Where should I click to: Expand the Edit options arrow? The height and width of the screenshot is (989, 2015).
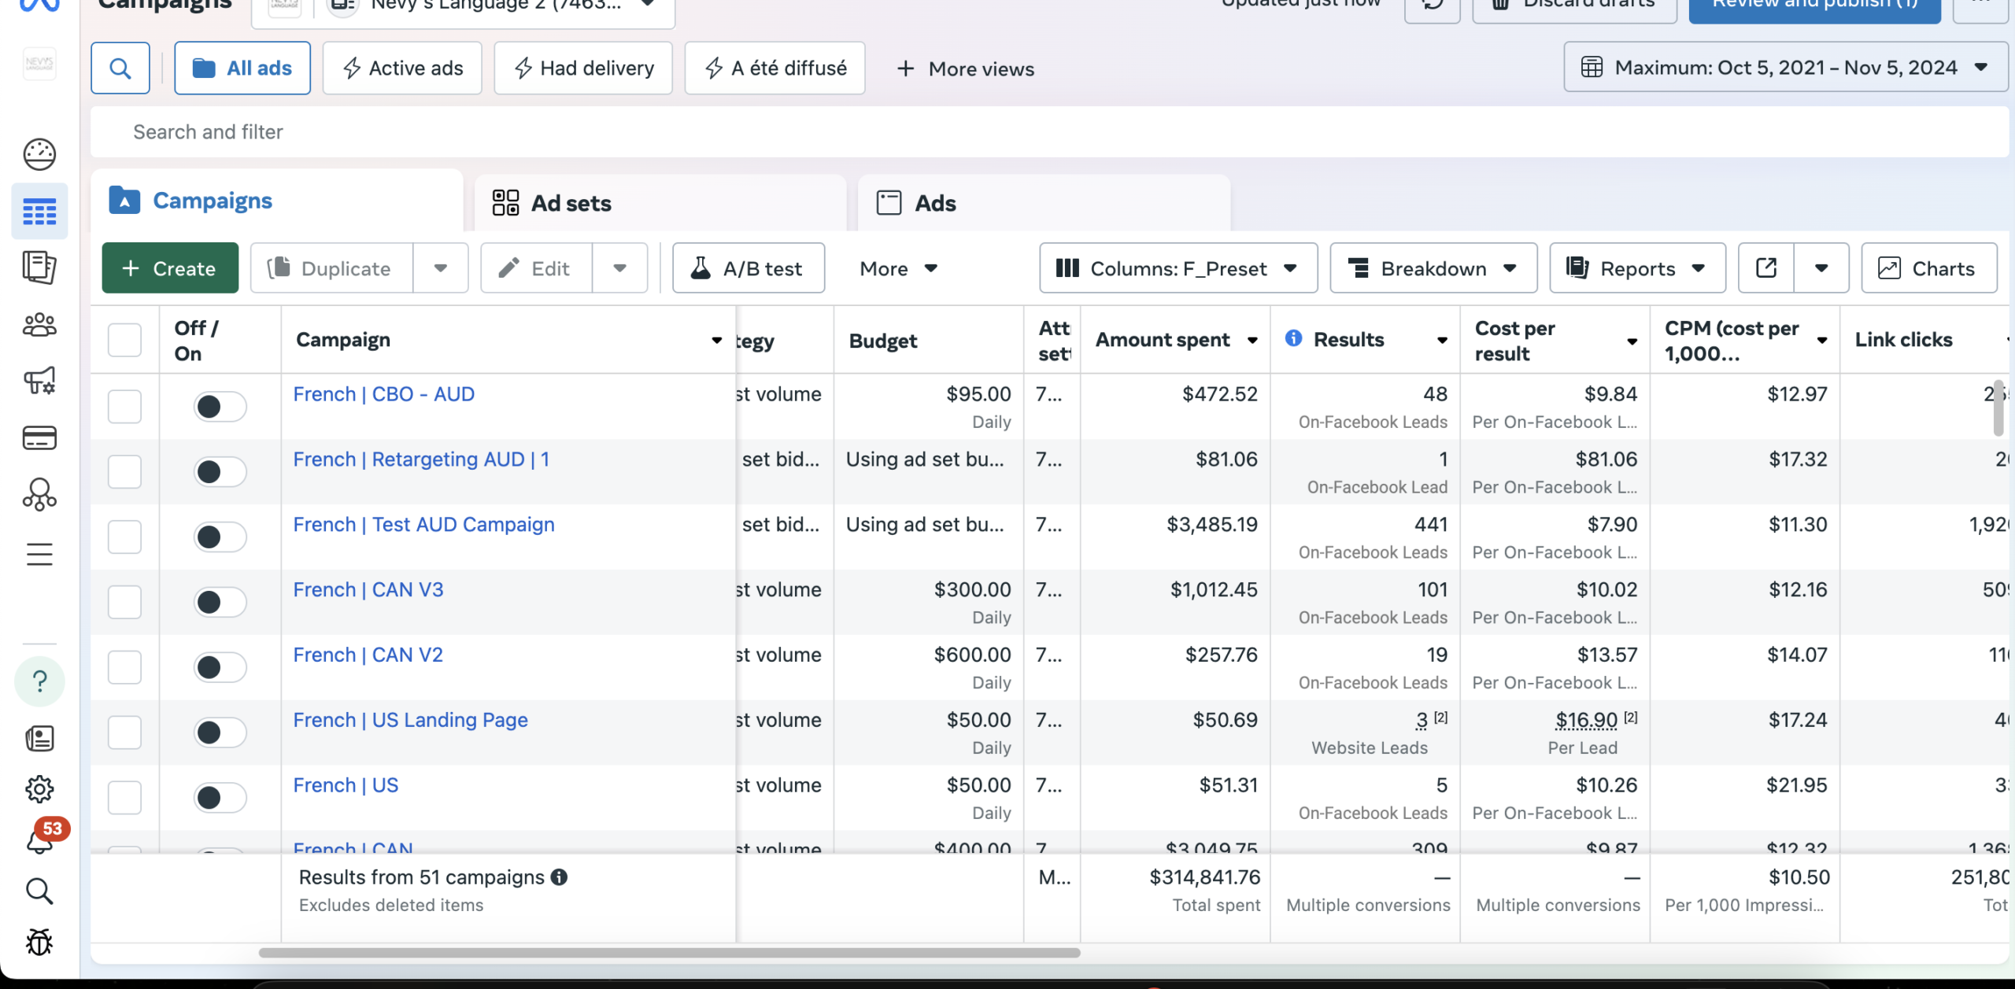(620, 268)
